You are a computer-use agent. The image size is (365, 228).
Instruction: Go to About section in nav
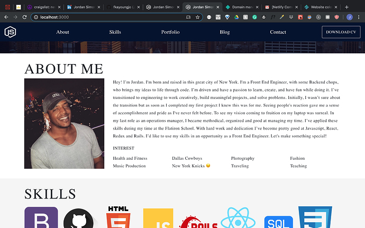pos(62,32)
